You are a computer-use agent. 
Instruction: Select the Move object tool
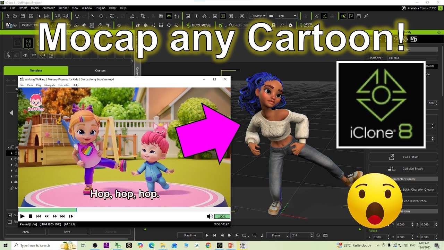(101, 16)
